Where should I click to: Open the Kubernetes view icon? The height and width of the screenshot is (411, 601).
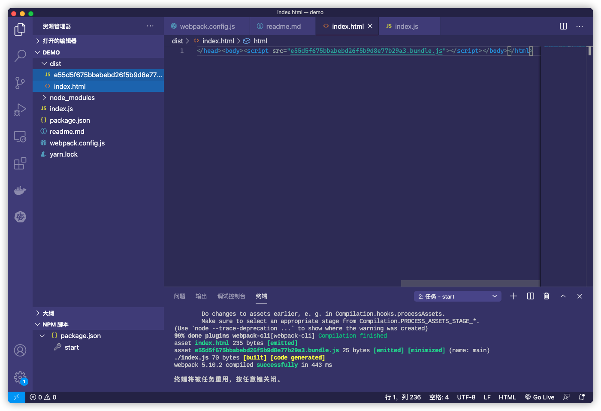[20, 217]
